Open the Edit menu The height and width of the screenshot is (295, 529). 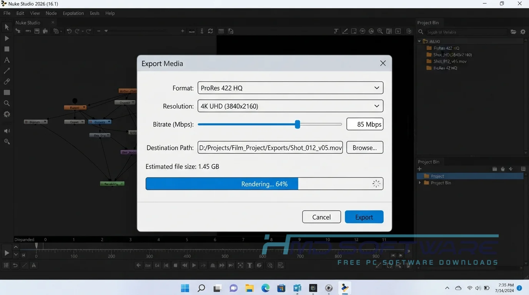[x=20, y=13]
